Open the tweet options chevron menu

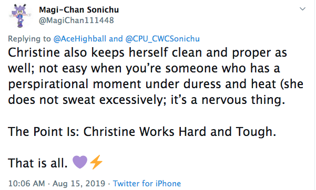pos(302,9)
